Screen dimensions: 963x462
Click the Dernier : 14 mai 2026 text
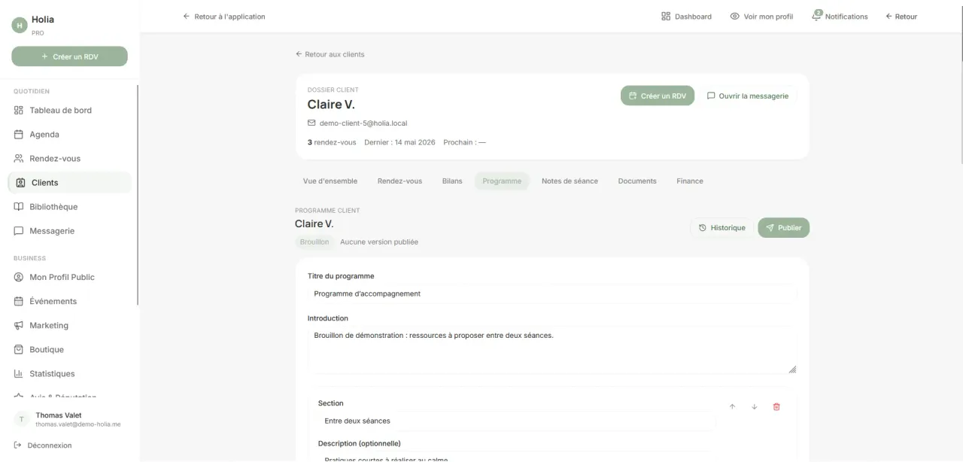click(x=399, y=142)
